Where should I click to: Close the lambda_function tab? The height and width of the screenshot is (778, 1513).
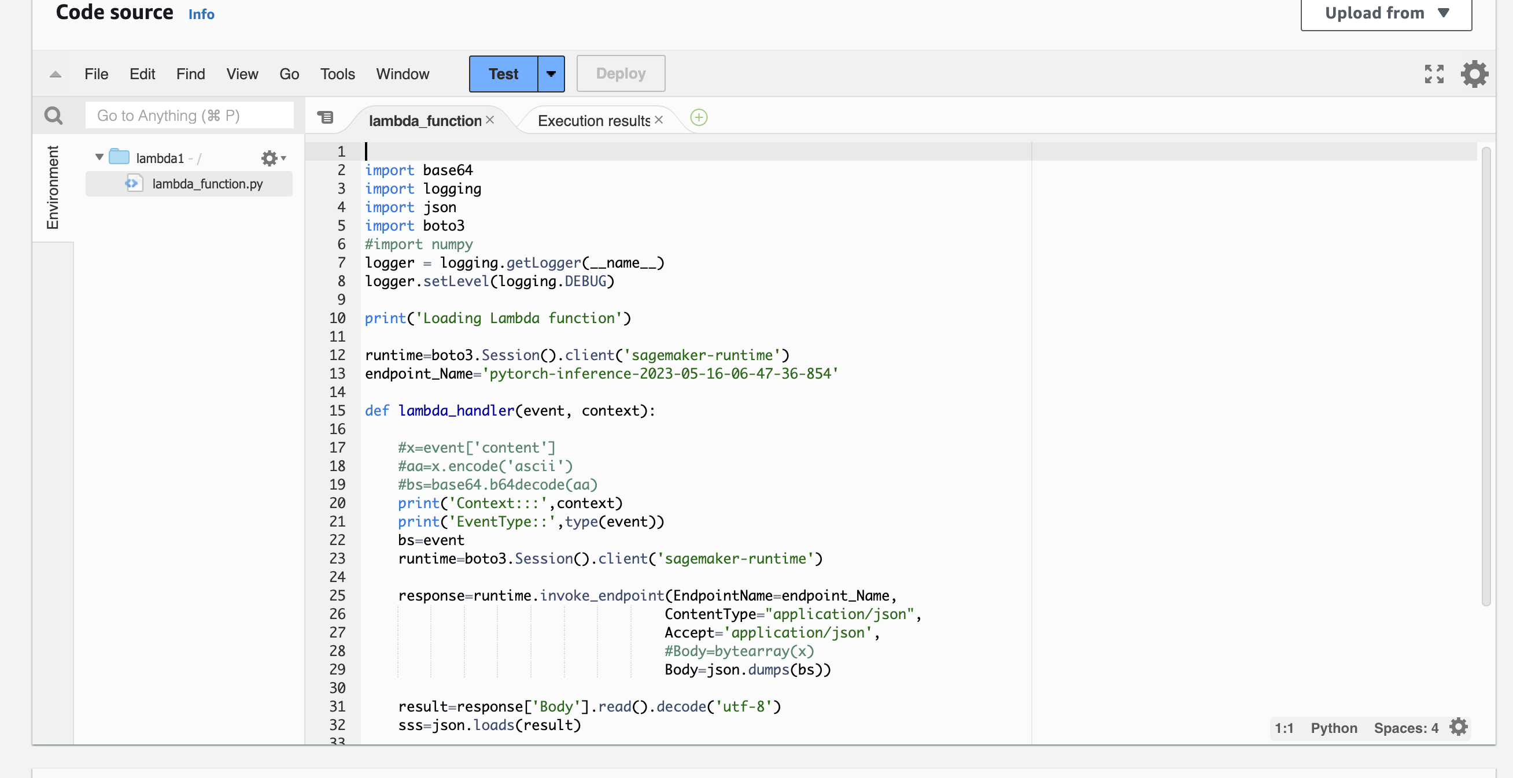click(490, 120)
